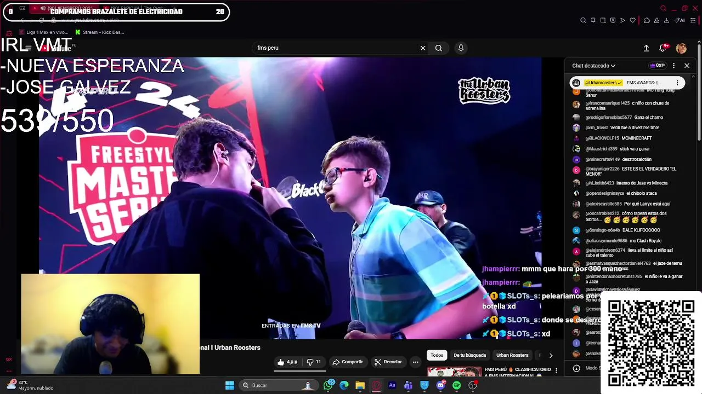Viewport: 702px width, 394px height.
Task: Click chat message 'Gana el chamo'
Action: [648, 118]
